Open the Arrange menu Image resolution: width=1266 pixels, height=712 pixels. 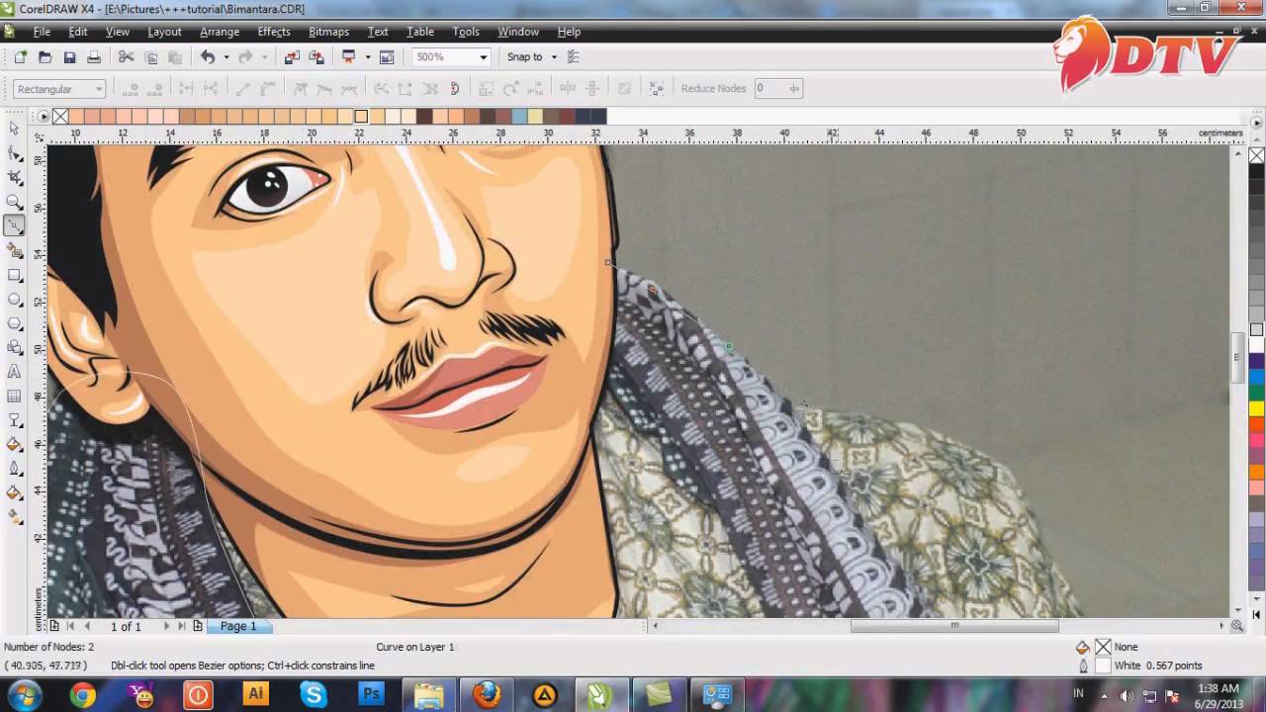(220, 32)
